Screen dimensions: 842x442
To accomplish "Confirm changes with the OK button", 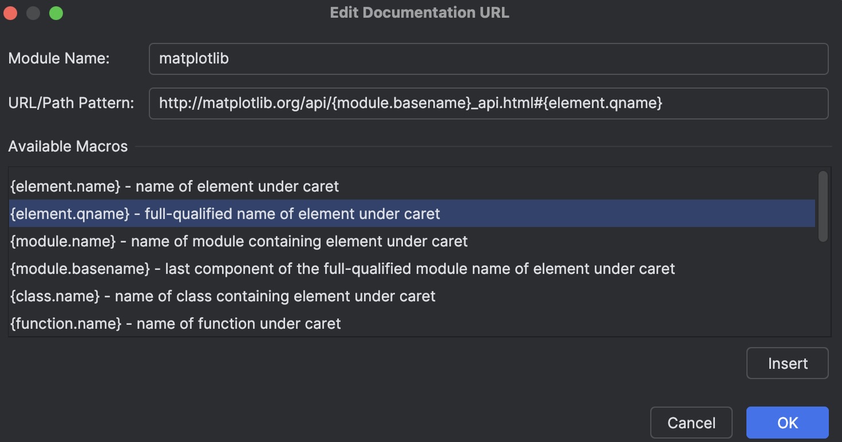I will tap(787, 422).
